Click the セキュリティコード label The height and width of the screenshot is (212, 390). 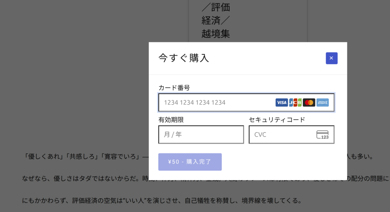pos(277,120)
